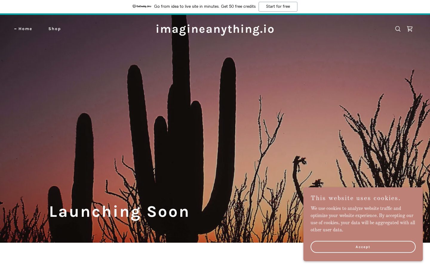The height and width of the screenshot is (268, 430).
Task: Open the shopping cart icon
Action: point(410,29)
